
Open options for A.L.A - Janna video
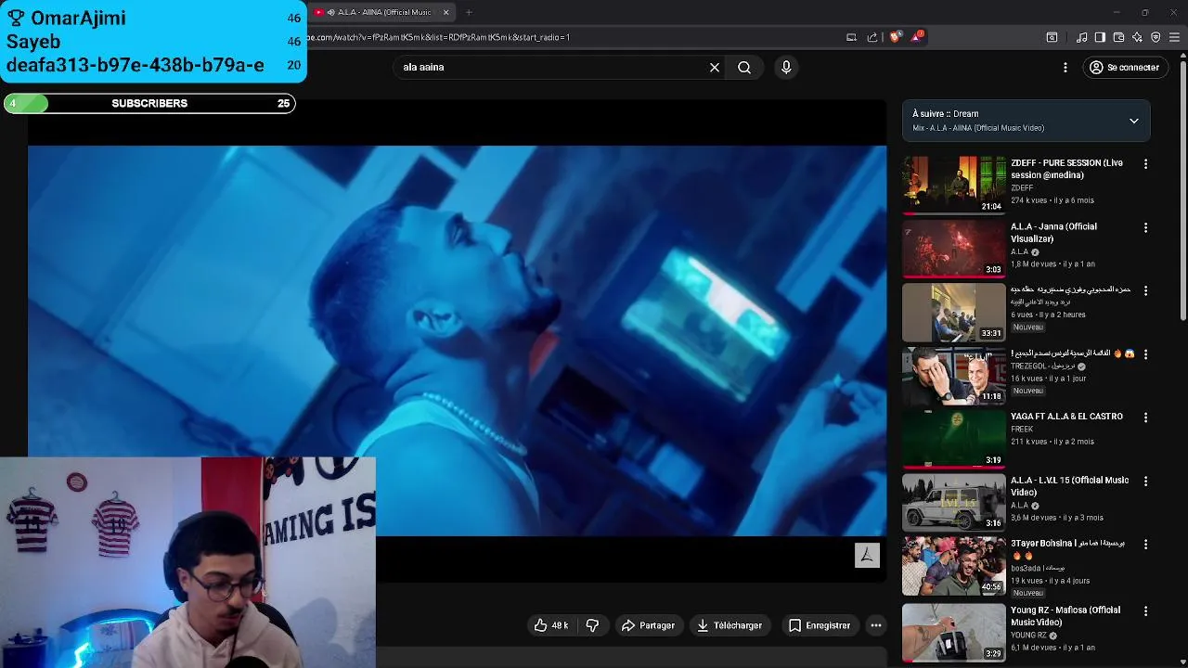pyautogui.click(x=1145, y=227)
